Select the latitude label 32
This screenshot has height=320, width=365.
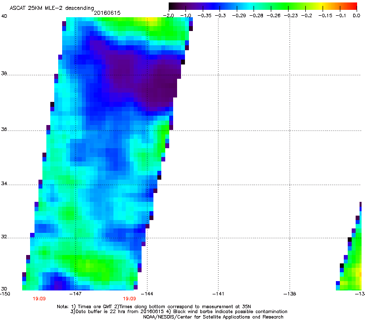coord(4,237)
